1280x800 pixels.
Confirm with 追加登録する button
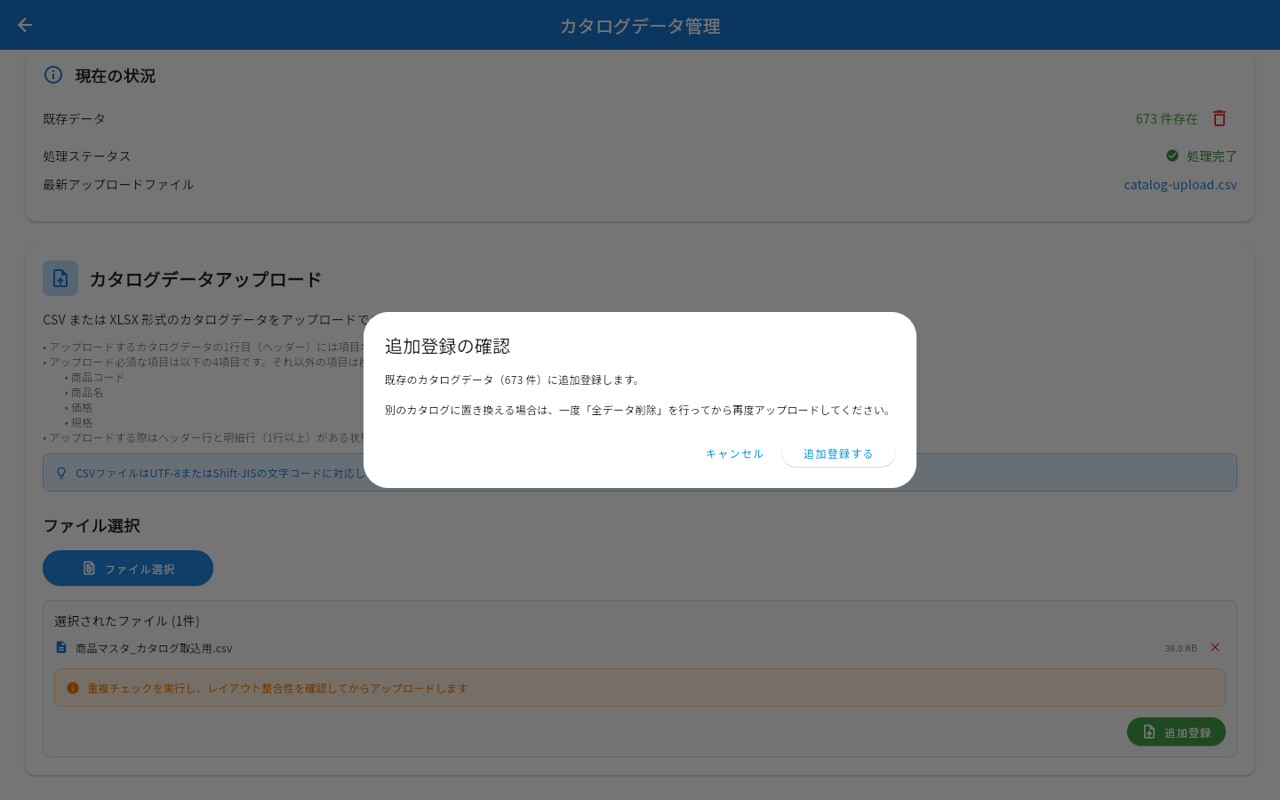pyautogui.click(x=838, y=453)
